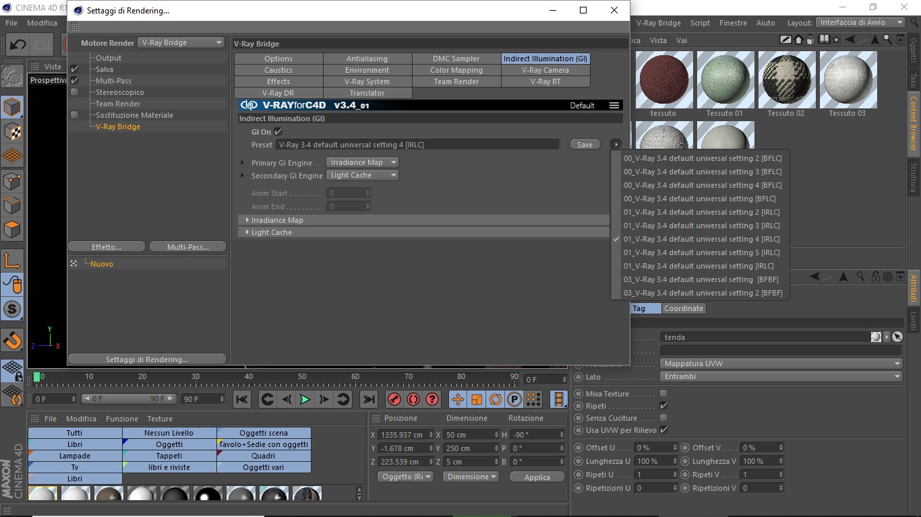
Task: Toggle the Salva checkbox
Action: click(75, 69)
